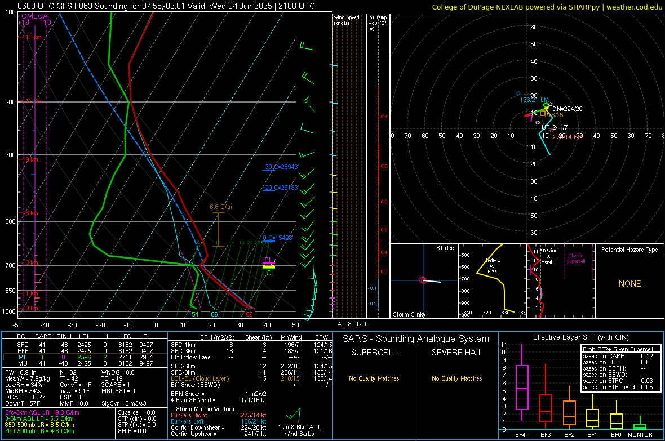Click the weather.cod.edu NEXLAB credit text
Screen dimensions: 665x441
(547, 7)
